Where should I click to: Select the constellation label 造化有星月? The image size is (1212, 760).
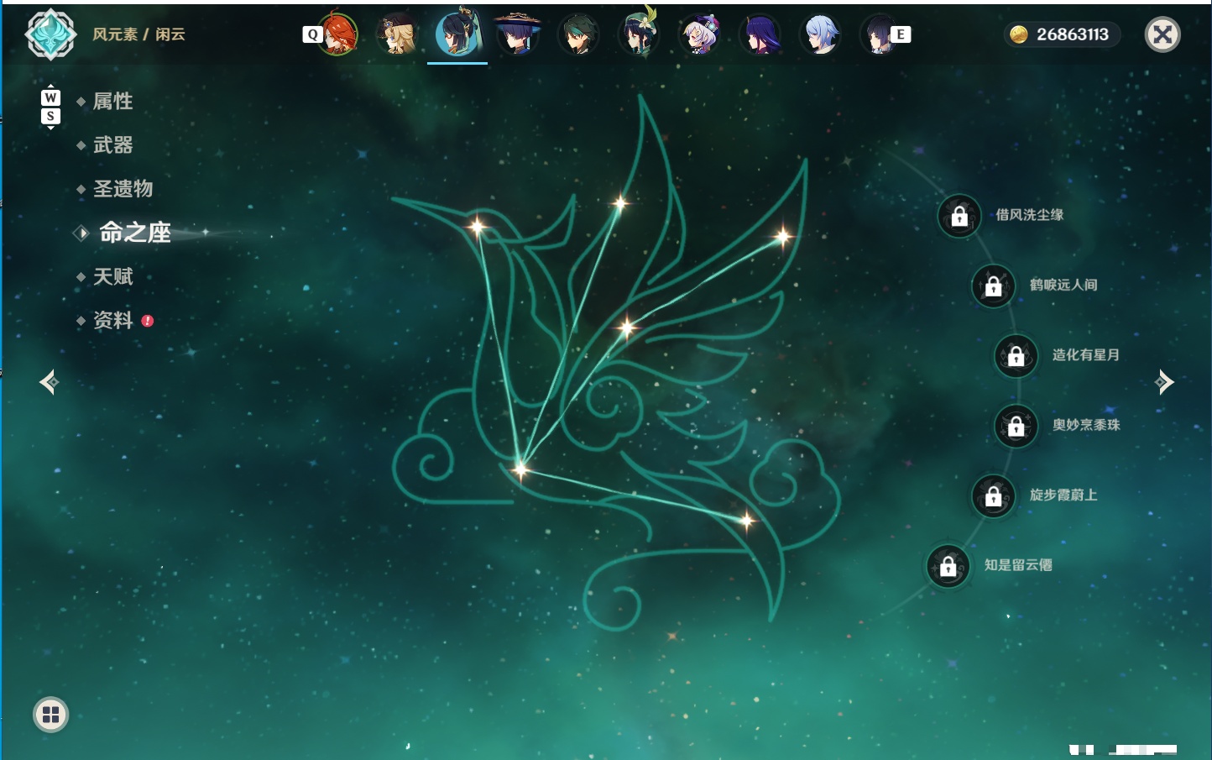pos(1086,355)
